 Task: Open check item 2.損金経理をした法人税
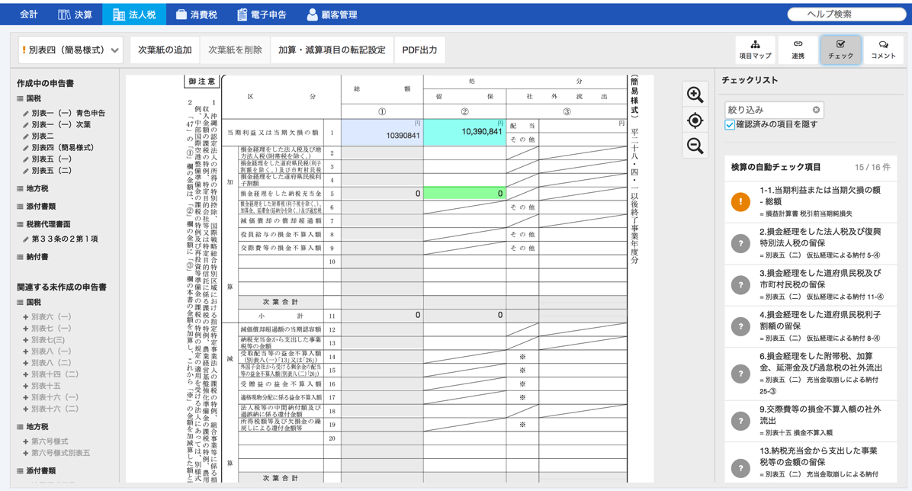coord(811,243)
